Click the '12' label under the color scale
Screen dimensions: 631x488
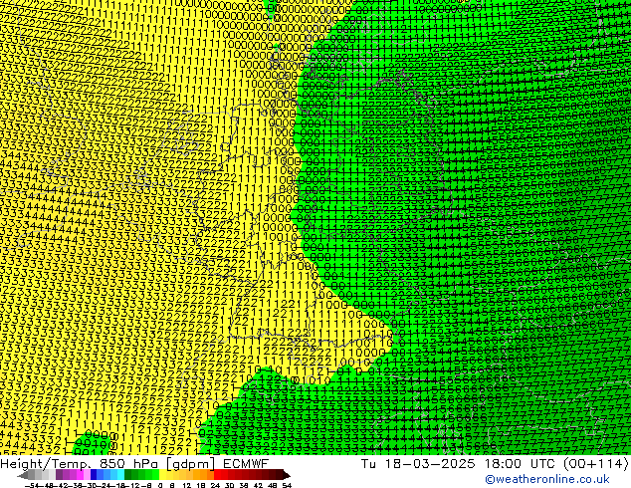tap(187, 485)
